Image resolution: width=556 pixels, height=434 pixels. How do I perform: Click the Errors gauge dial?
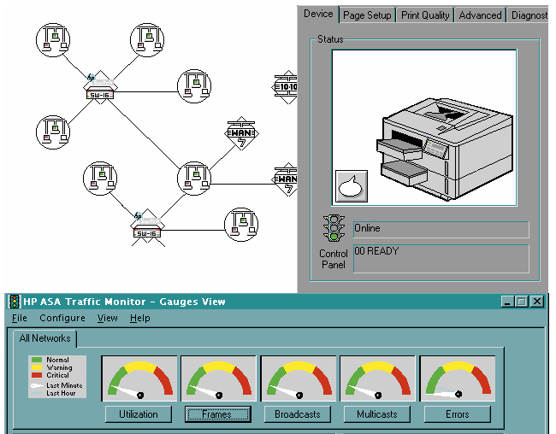[x=458, y=378]
